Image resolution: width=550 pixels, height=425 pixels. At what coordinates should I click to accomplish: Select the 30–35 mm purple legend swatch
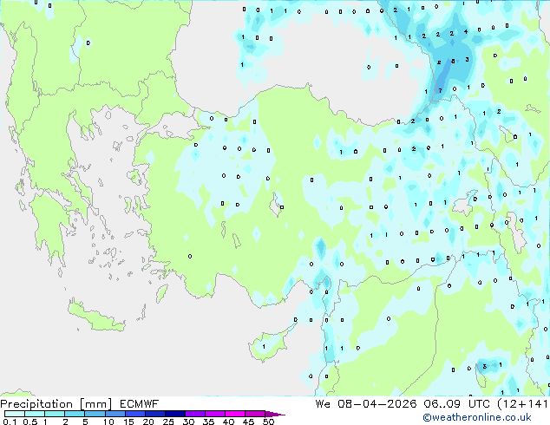(194, 414)
